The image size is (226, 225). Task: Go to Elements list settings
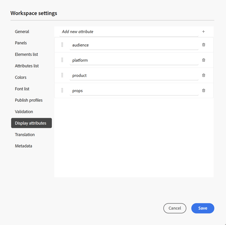(27, 55)
